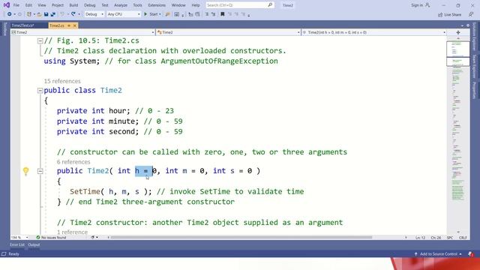Click the 6 references CodeLens link
The image size is (480, 270).
tap(73, 162)
